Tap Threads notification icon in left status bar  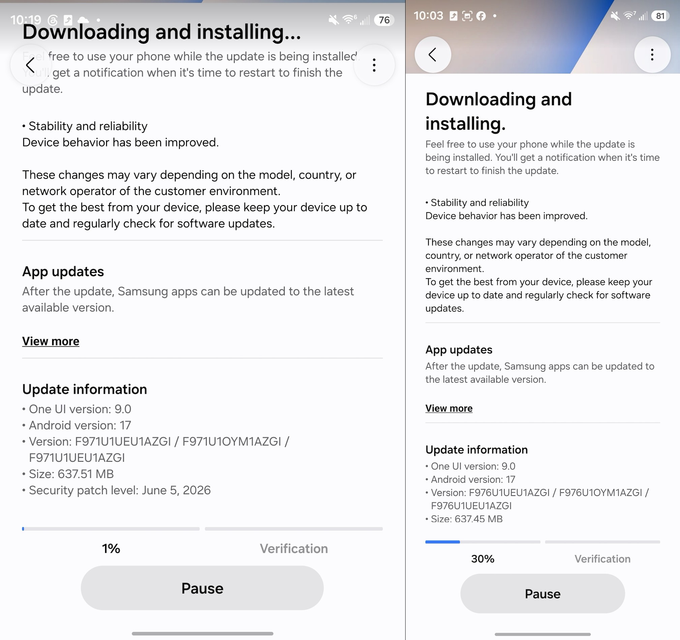coord(52,20)
